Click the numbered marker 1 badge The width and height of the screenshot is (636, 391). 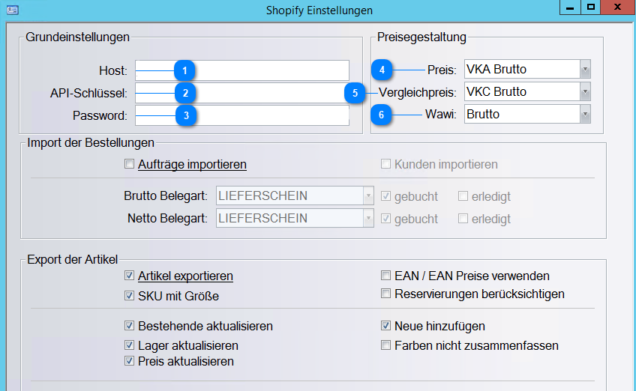tap(184, 70)
